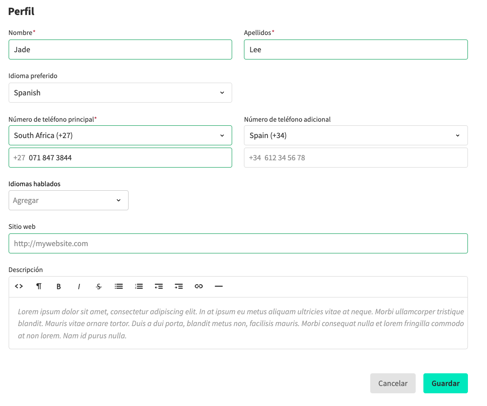Open the South Africa (+27) country code dropdown
This screenshot has height=406, width=487.
tap(120, 135)
